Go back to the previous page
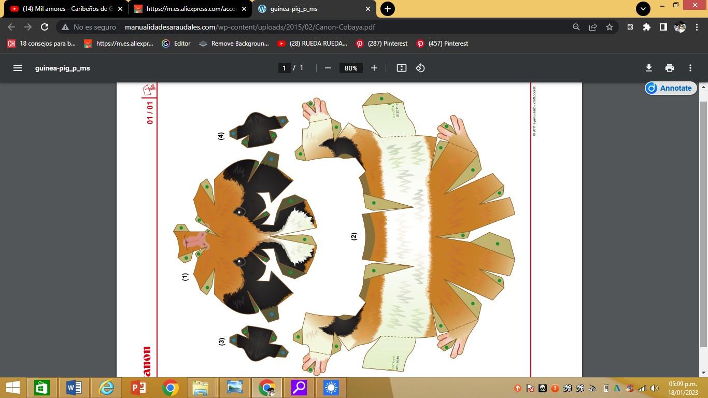This screenshot has width=708, height=398. [x=11, y=27]
